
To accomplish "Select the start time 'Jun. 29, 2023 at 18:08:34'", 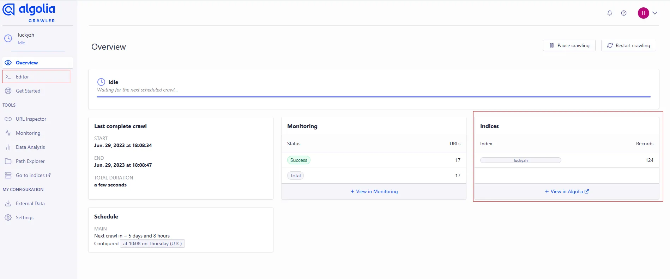I will tap(123, 145).
